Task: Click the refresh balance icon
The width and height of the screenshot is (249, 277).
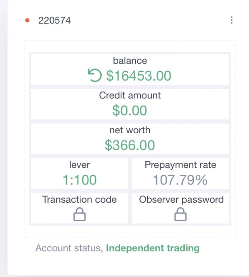Action: [95, 76]
